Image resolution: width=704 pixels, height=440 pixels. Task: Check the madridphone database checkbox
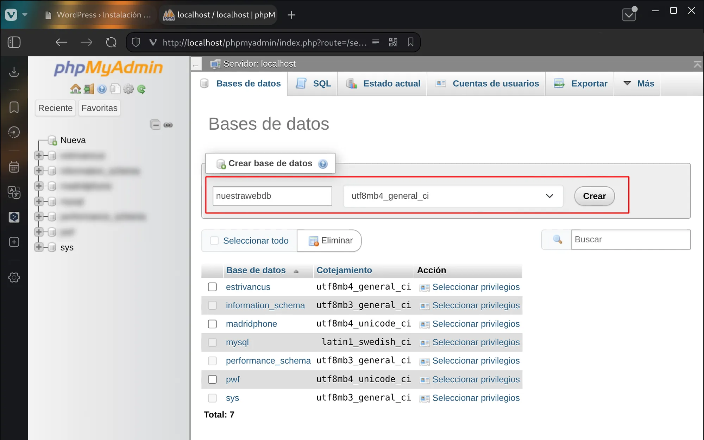[212, 324]
